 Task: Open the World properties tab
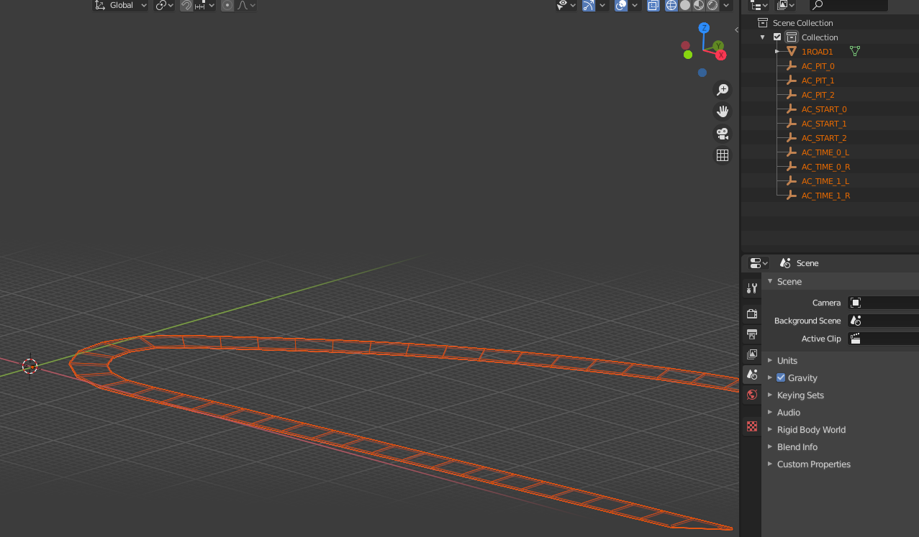point(752,395)
